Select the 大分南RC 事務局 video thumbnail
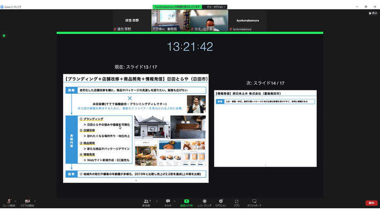 pyautogui.click(x=170, y=21)
